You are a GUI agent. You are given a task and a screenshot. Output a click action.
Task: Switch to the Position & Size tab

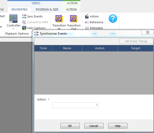tap(47, 10)
